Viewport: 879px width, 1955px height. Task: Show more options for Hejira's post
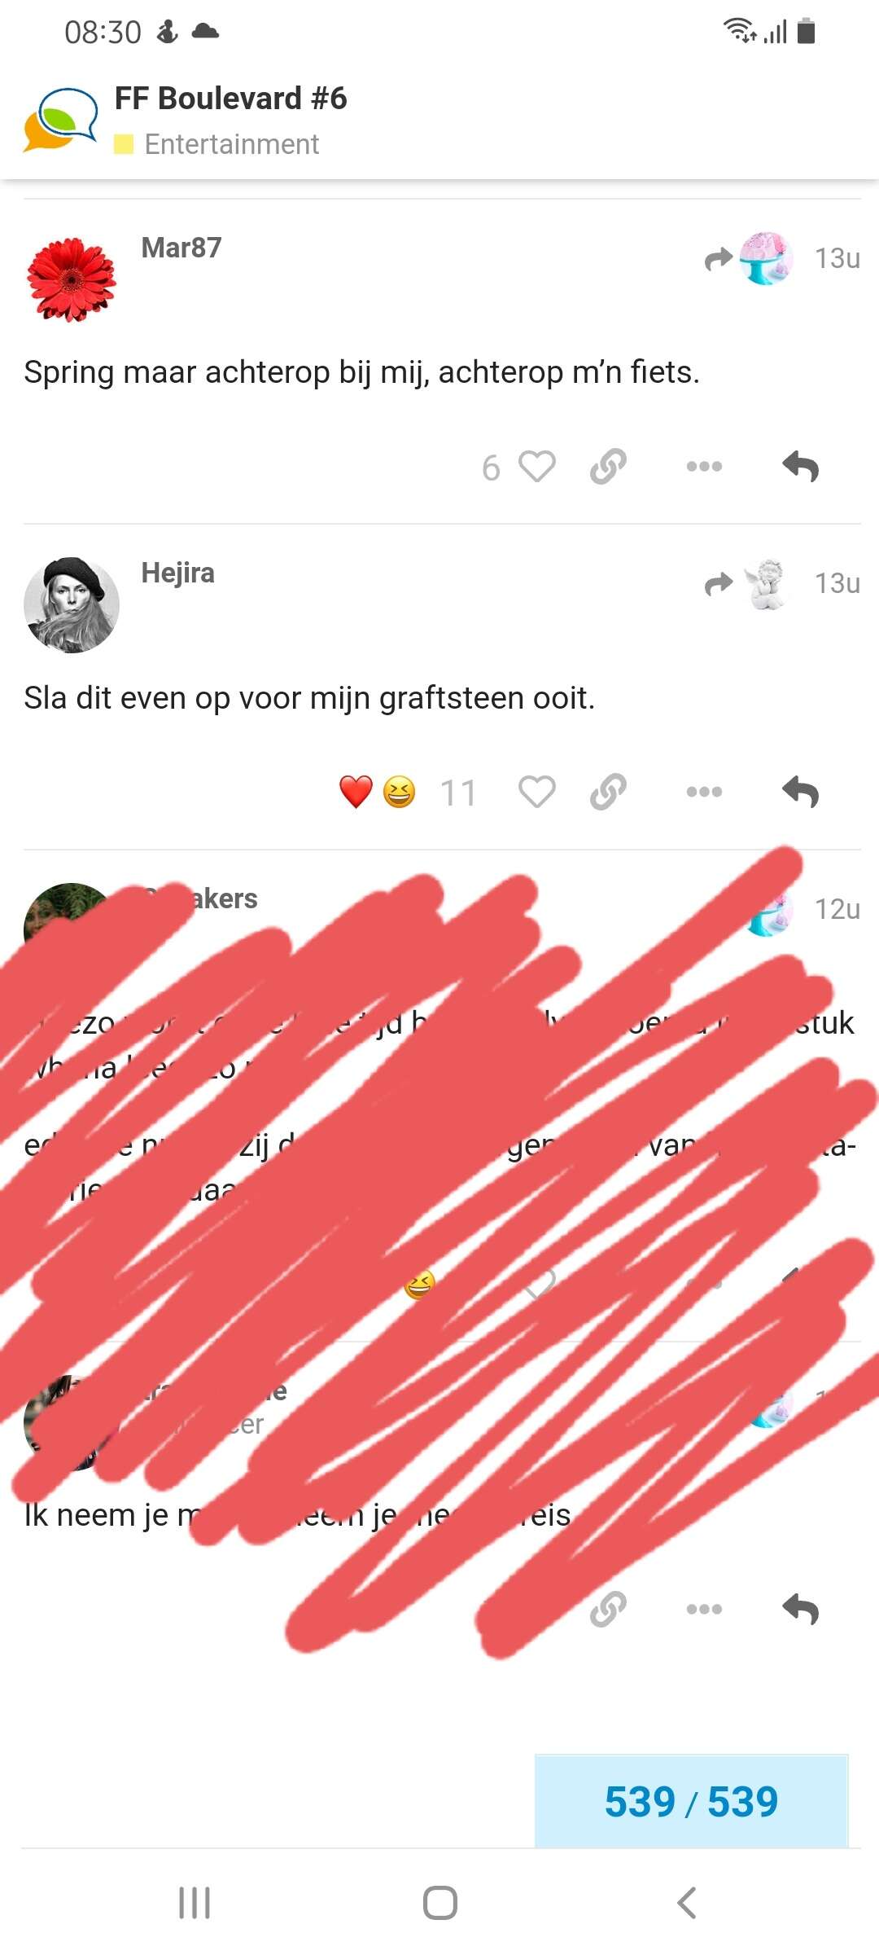pos(704,792)
